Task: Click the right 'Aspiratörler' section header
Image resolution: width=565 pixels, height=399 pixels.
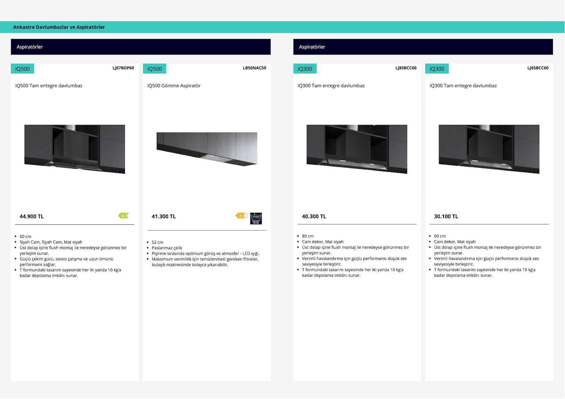Action: (423, 47)
